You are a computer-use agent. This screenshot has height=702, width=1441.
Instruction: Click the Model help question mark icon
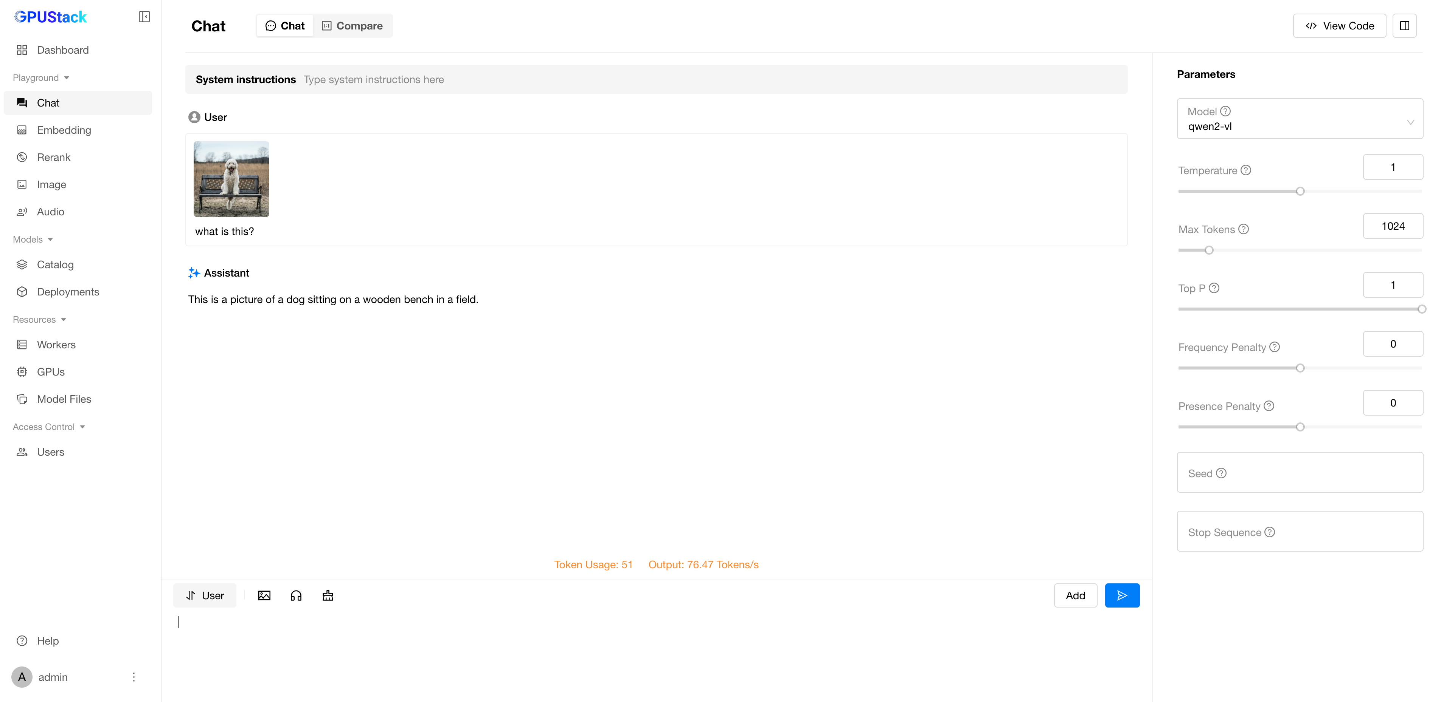[1225, 111]
